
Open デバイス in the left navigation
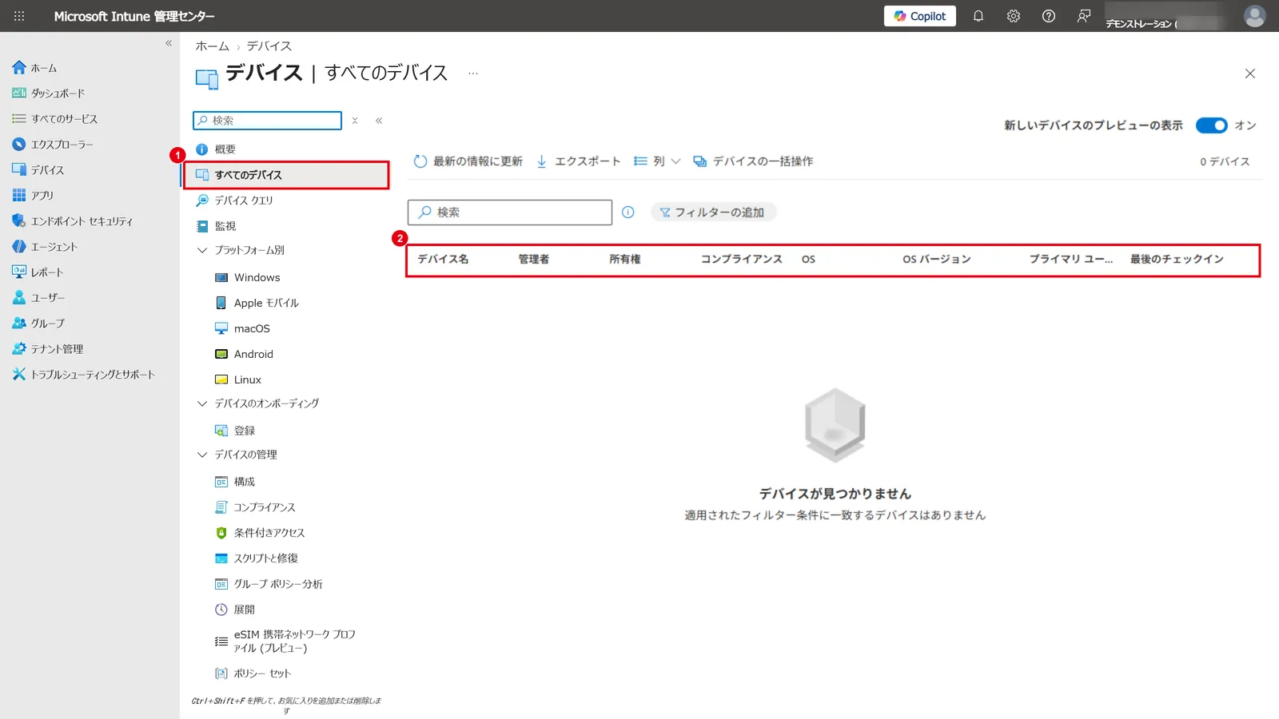click(38, 170)
